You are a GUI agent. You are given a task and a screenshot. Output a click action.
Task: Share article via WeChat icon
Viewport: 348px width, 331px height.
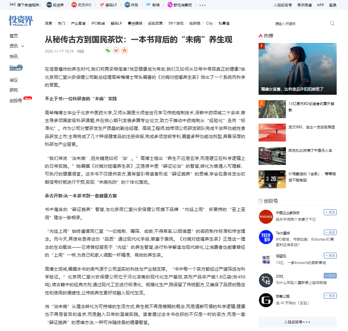(108, 51)
